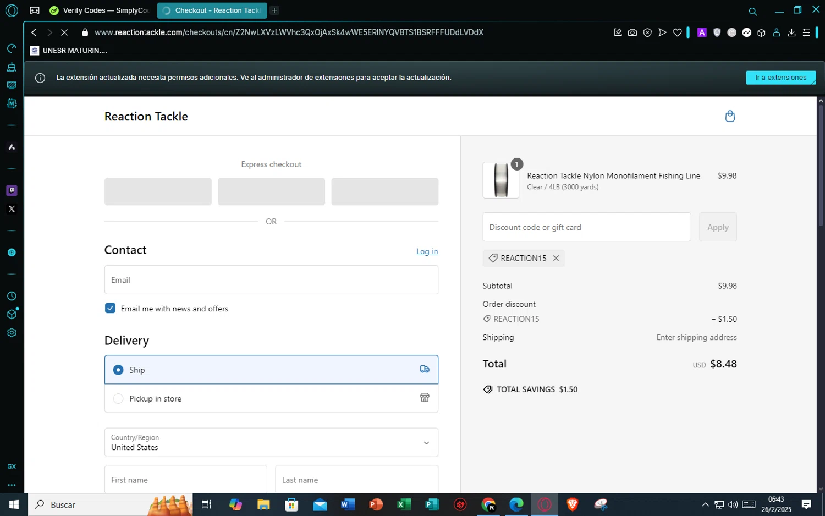
Task: Select the Checkout - Reaction Tackle tab
Action: [x=212, y=10]
